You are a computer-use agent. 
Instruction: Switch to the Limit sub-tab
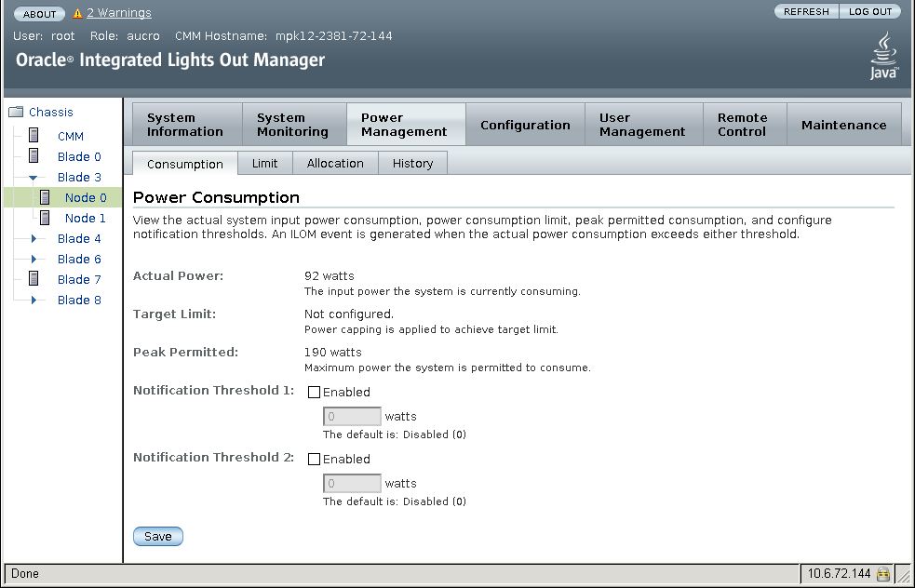[265, 163]
